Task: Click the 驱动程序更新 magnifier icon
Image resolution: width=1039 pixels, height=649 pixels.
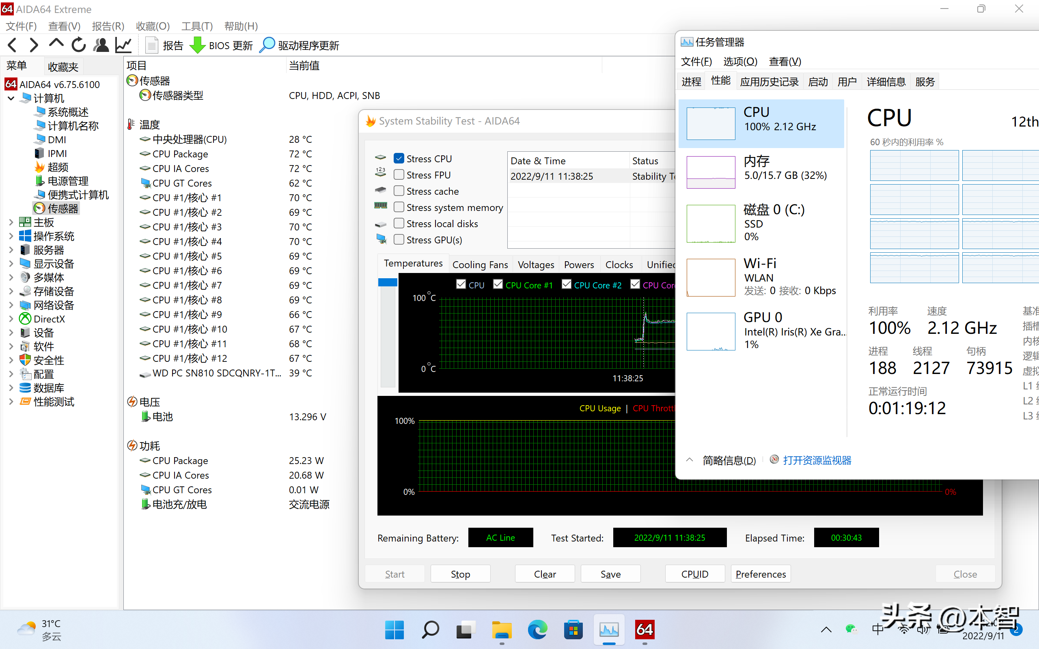Action: 267,45
